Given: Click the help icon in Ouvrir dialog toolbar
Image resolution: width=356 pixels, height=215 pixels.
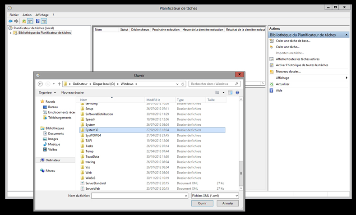Looking at the screenshot, I should pos(237,92).
